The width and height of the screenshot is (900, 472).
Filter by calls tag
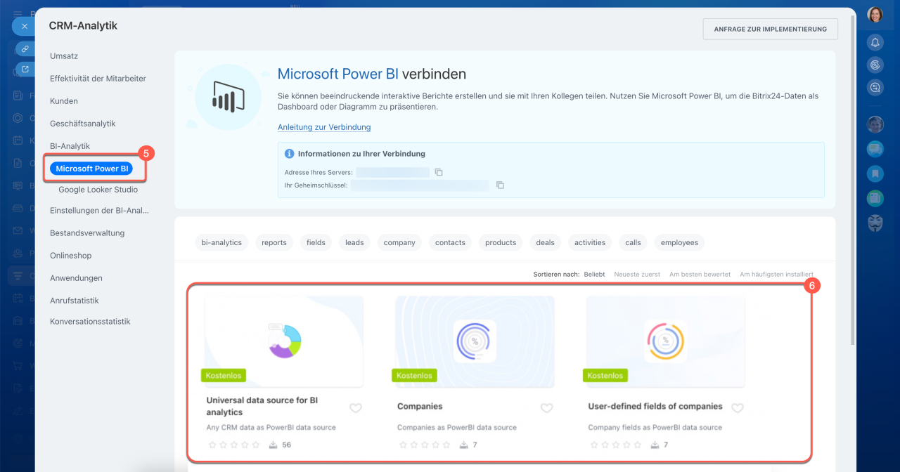(x=633, y=242)
